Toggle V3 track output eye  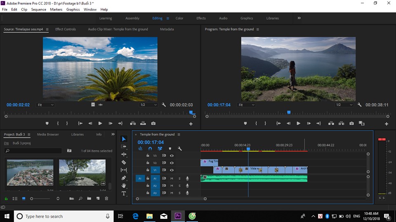coord(172,156)
